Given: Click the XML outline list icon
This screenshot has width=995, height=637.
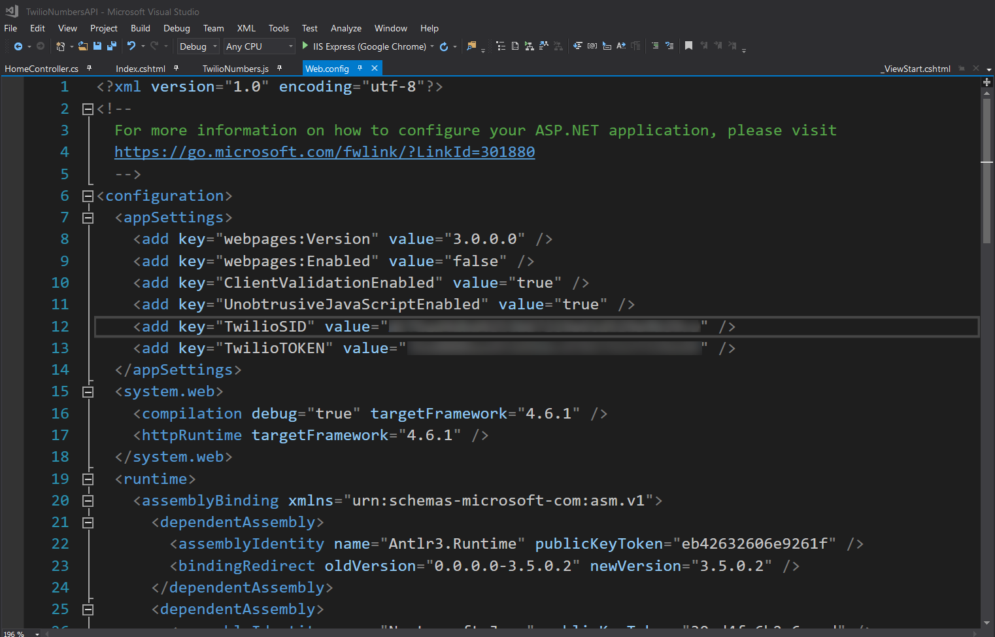Looking at the screenshot, I should tap(501, 46).
